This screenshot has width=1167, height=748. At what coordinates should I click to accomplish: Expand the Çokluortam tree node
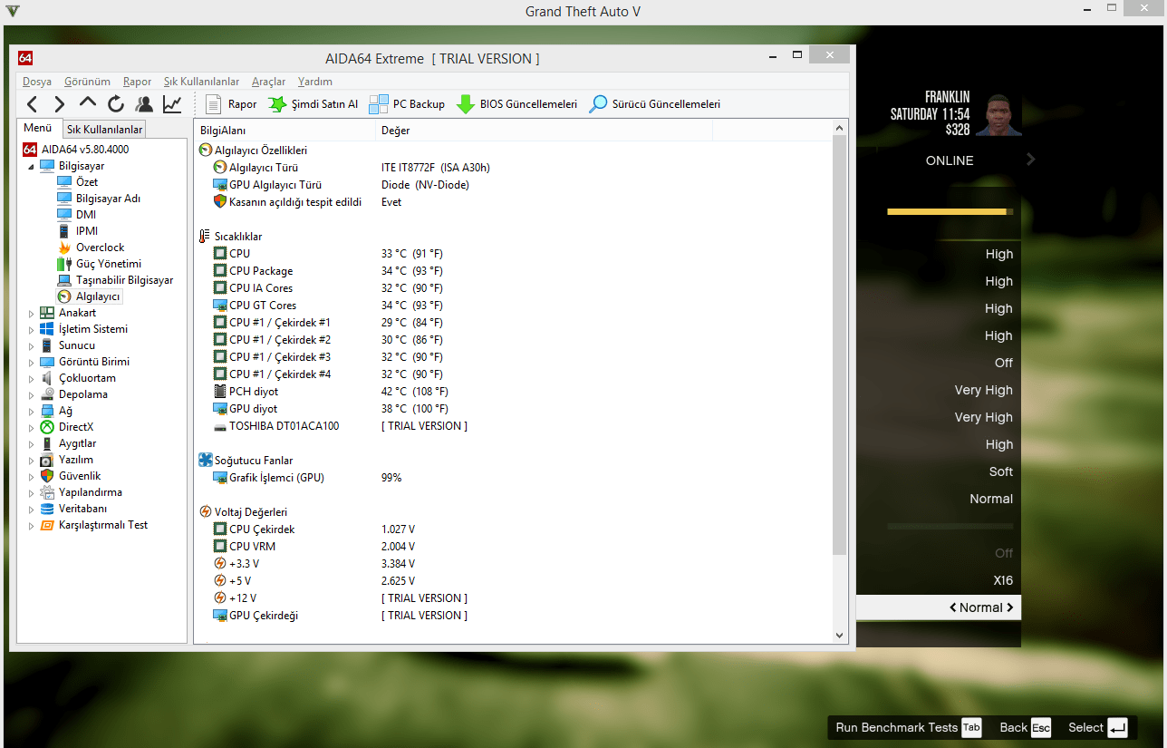[x=31, y=378]
